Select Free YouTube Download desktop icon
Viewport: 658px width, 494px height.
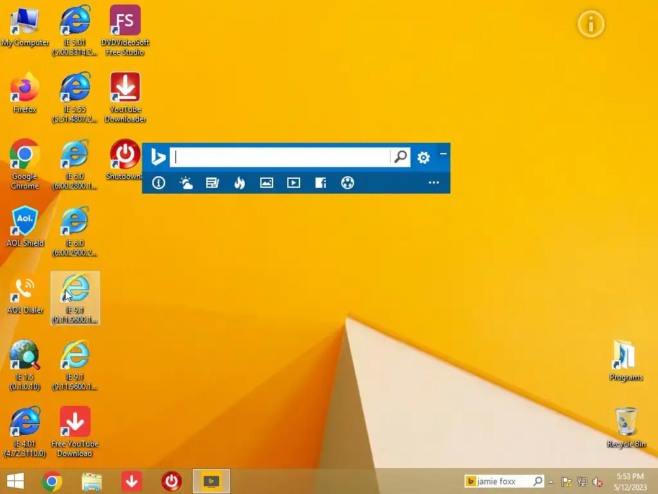coord(75,432)
